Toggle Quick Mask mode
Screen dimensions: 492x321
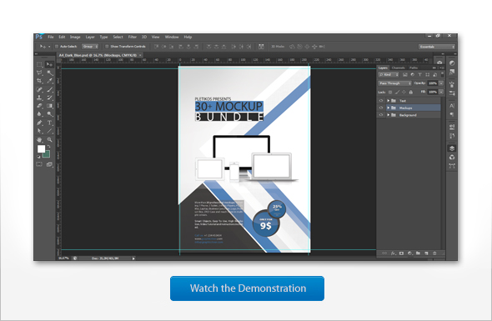pyautogui.click(x=39, y=164)
